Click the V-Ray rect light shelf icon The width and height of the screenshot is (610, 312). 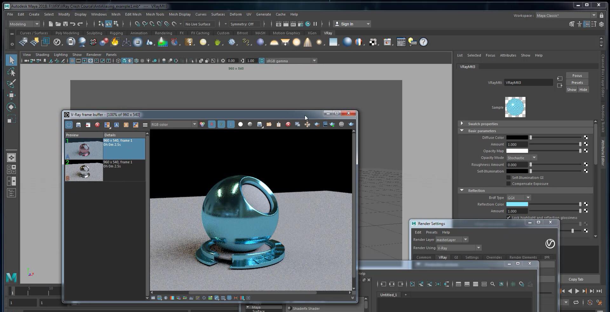(x=285, y=42)
